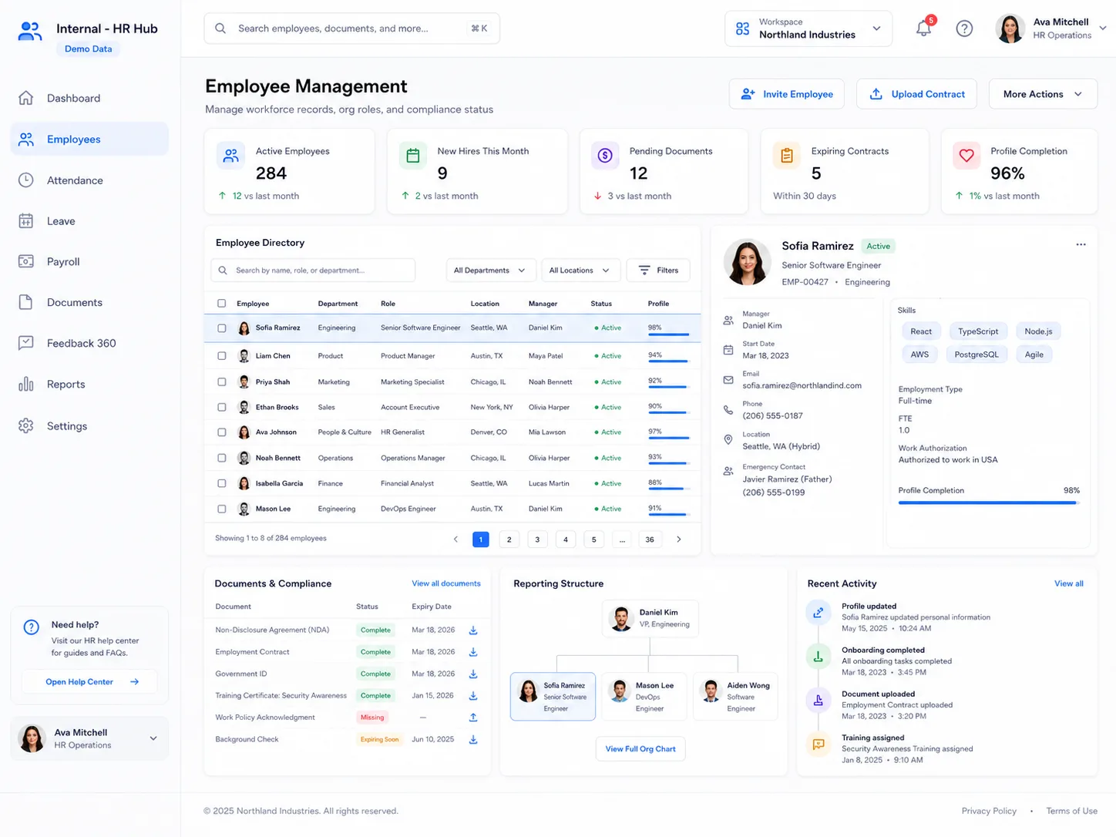Tick the select-all checkbox in the table header
This screenshot has height=837, width=1116.
pyautogui.click(x=222, y=304)
